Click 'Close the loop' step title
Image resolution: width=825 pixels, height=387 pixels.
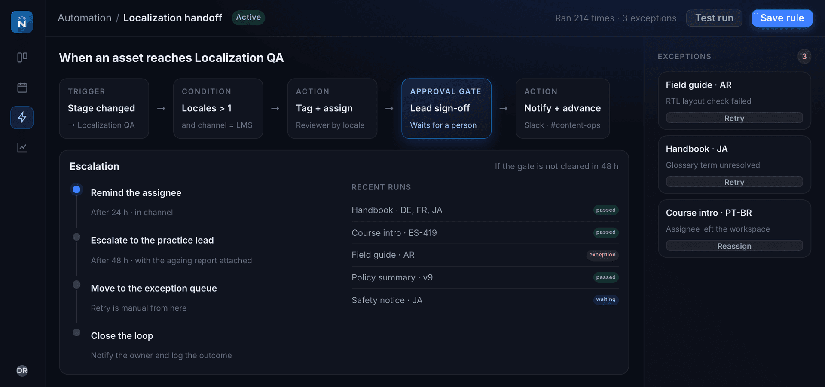point(122,336)
